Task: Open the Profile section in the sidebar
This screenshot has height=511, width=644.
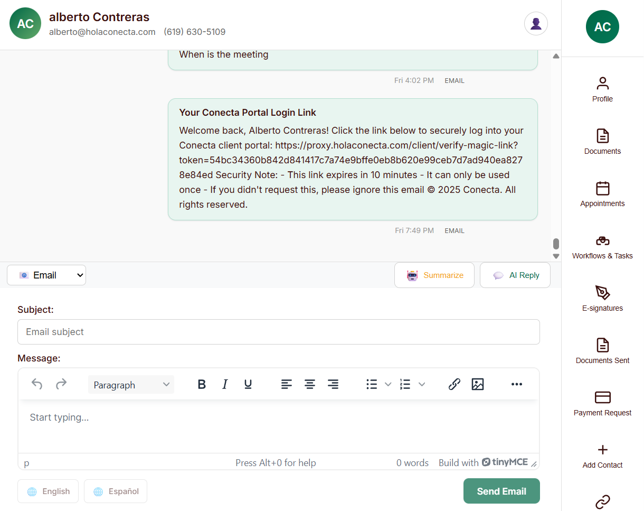Action: point(602,89)
